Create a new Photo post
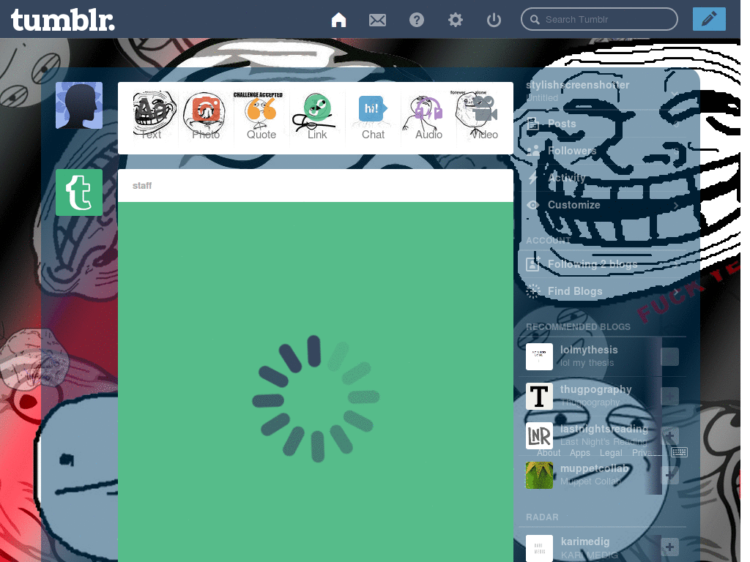The width and height of the screenshot is (750, 562). click(x=206, y=116)
